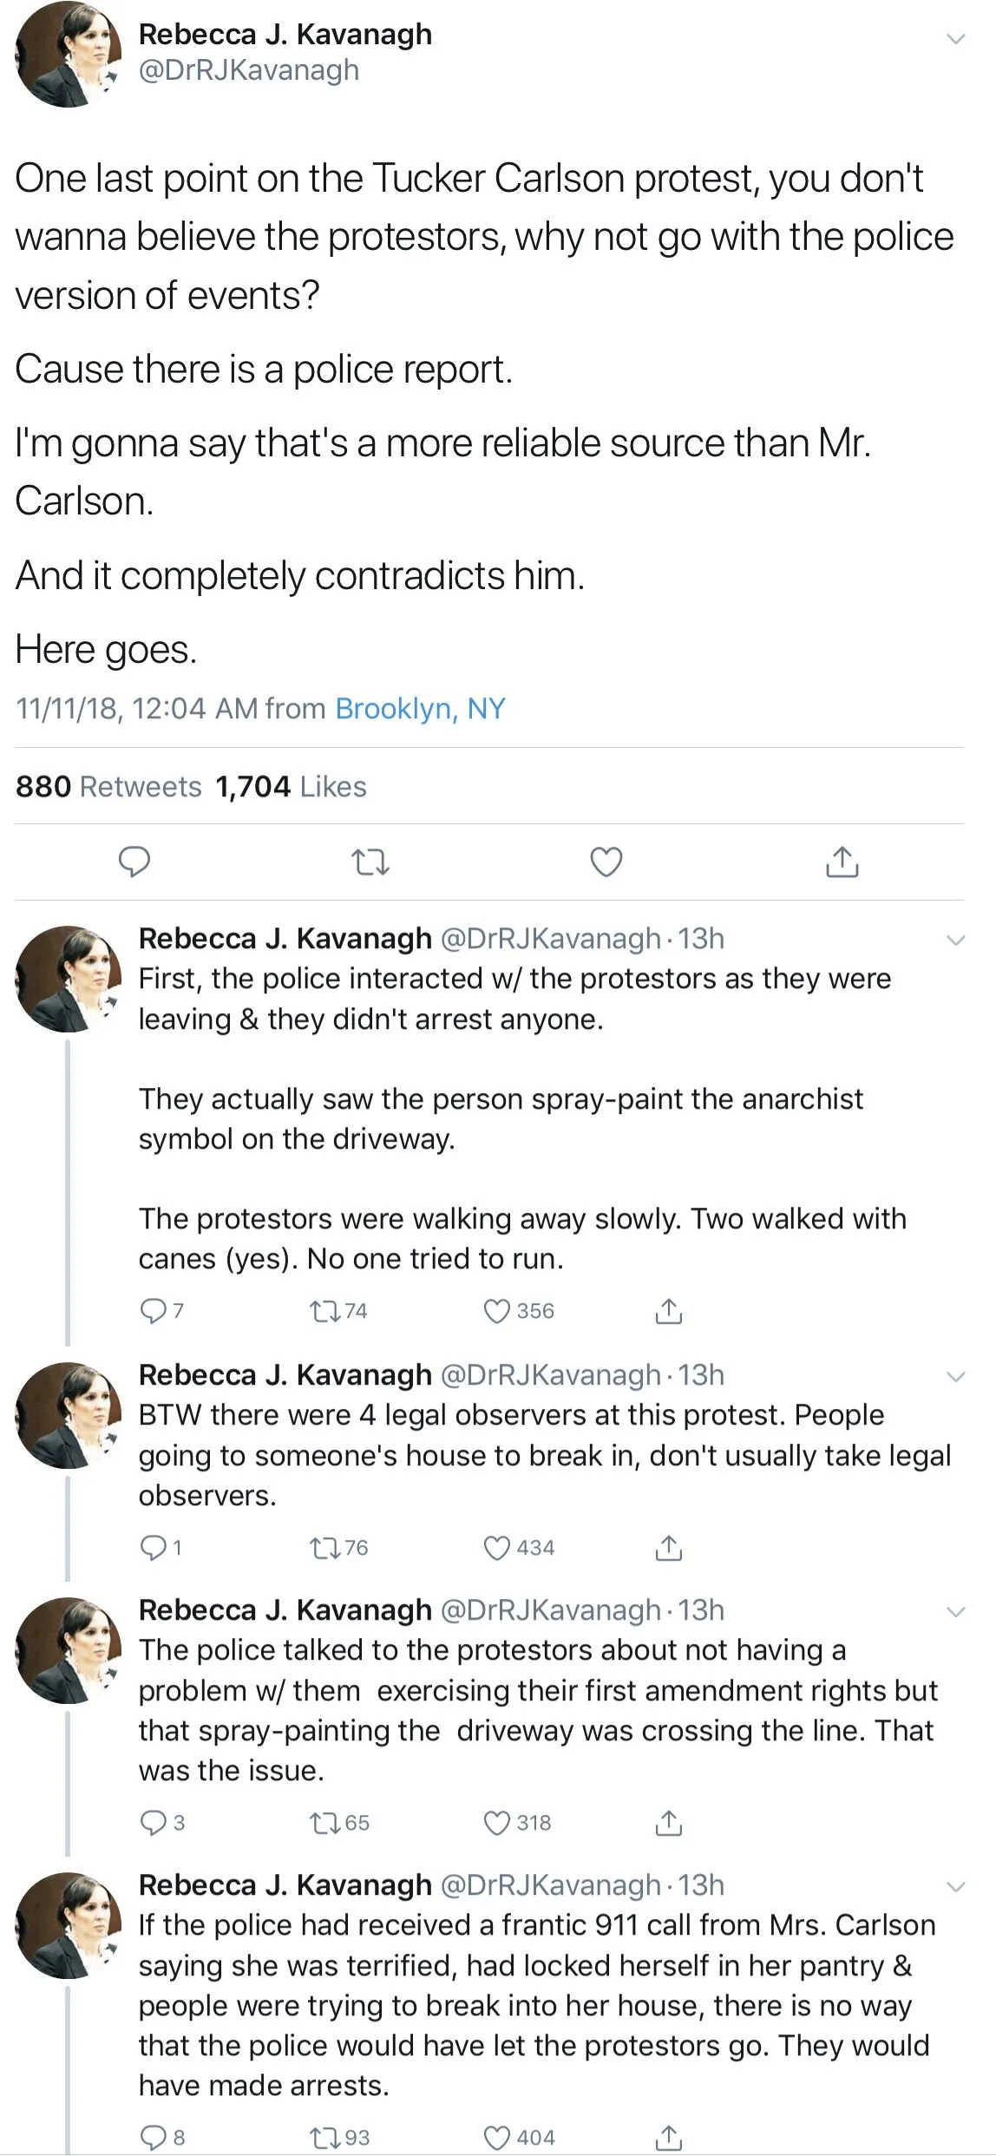
Task: Retweet the legal observers tweet
Action: coord(326,1547)
